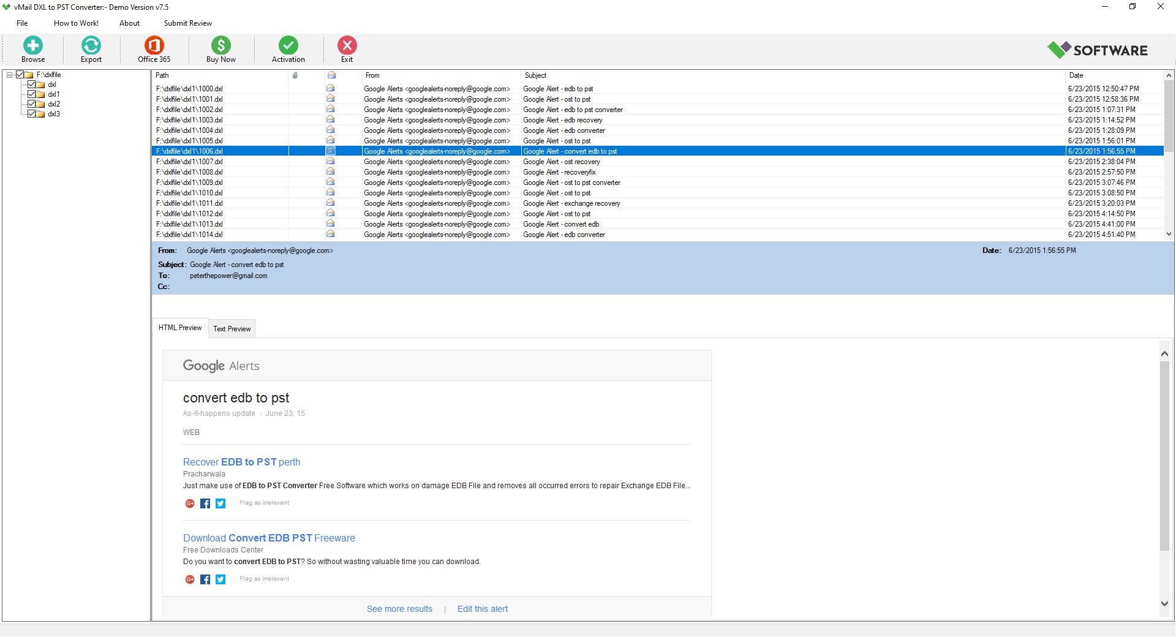
Task: Click the envelope icon column header
Action: pyautogui.click(x=331, y=75)
